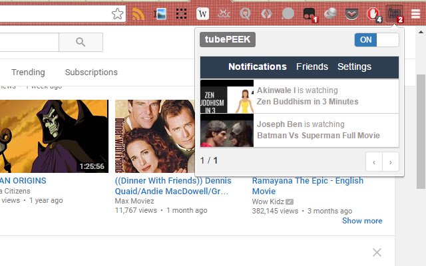Click the red AdBlock stop-hand icon
The image size is (426, 266).
coord(374,13)
